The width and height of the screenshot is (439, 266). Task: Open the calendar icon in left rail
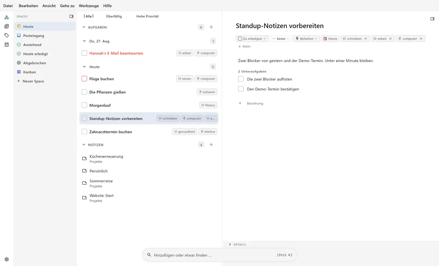pyautogui.click(x=7, y=45)
